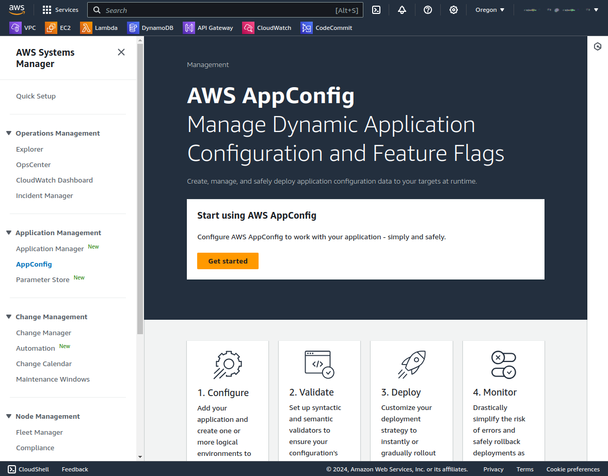The height and width of the screenshot is (476, 608).
Task: Click the Get started button
Action: click(228, 261)
